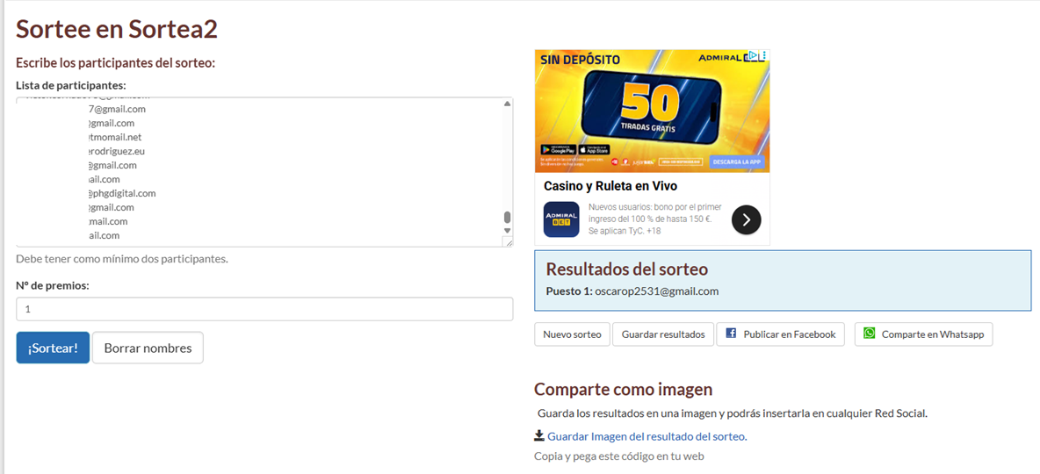Click Guardar resultados
1040x474 pixels.
coord(662,334)
